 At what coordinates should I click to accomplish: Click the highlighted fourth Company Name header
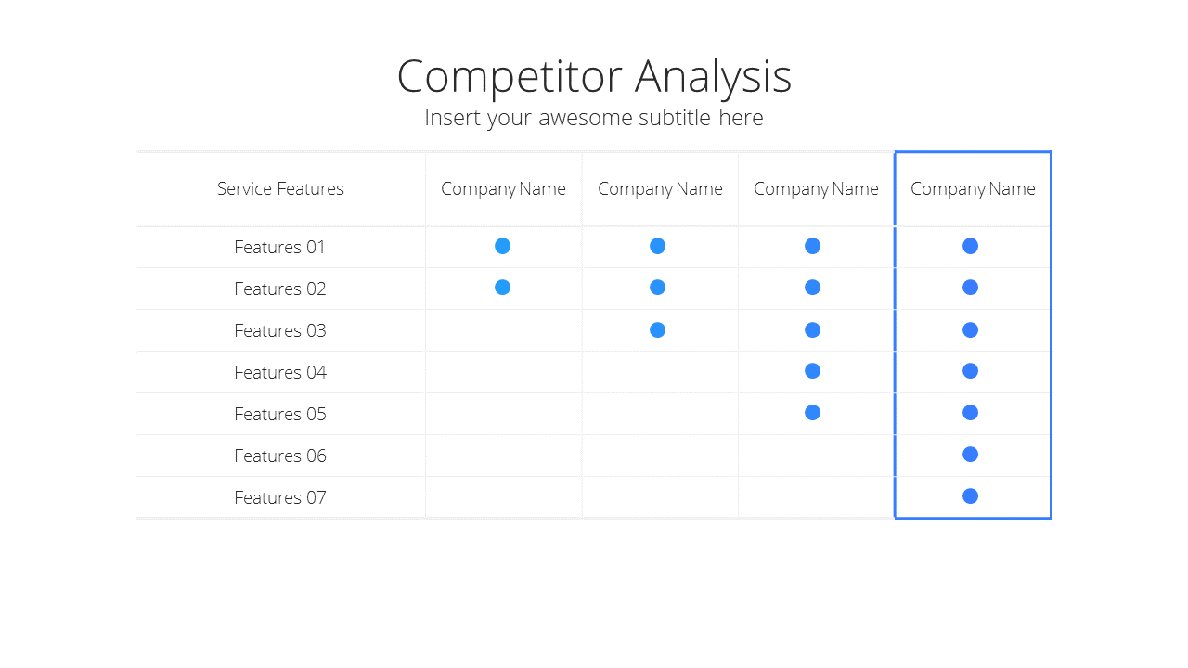point(973,188)
